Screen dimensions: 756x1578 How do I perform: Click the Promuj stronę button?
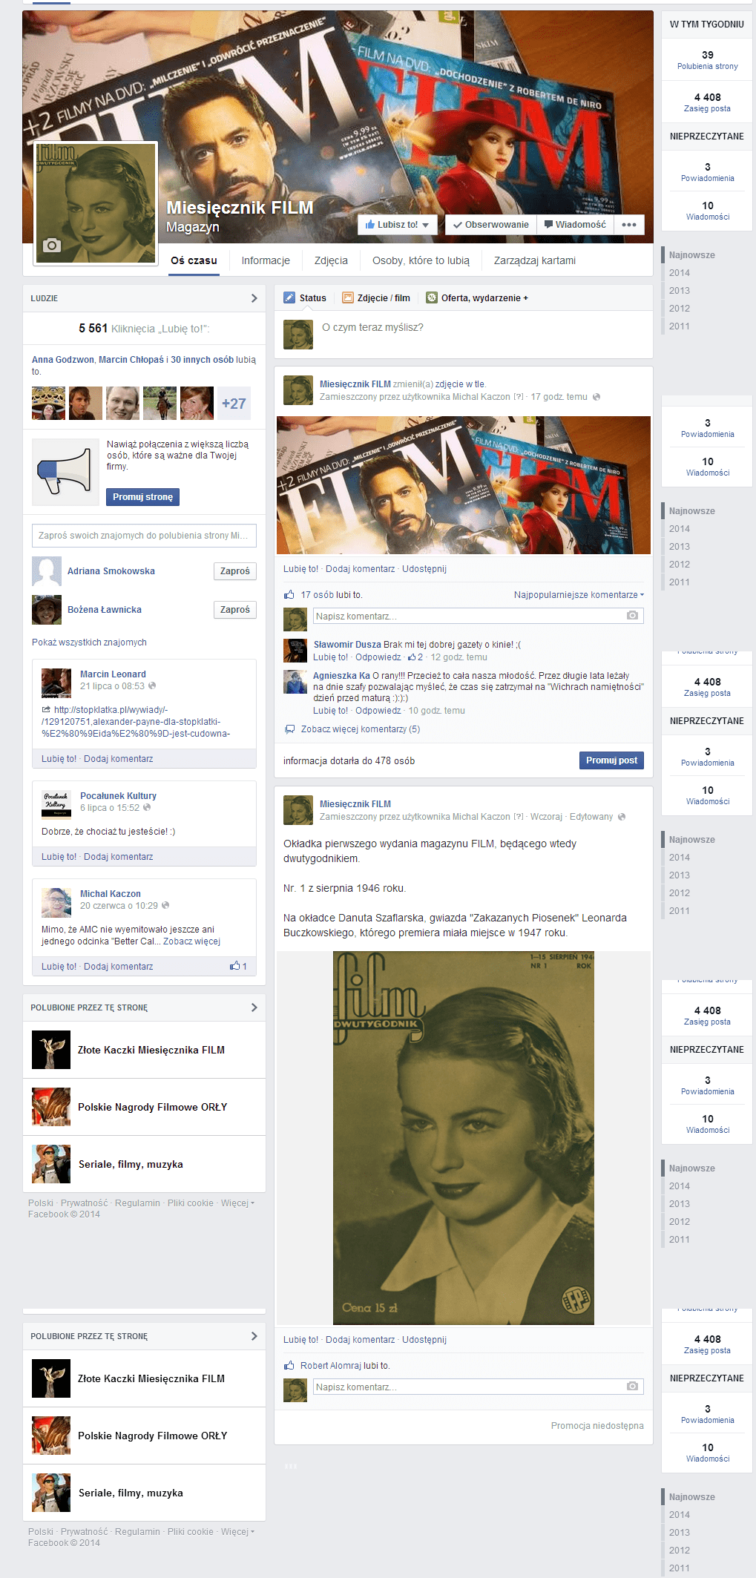(x=143, y=497)
